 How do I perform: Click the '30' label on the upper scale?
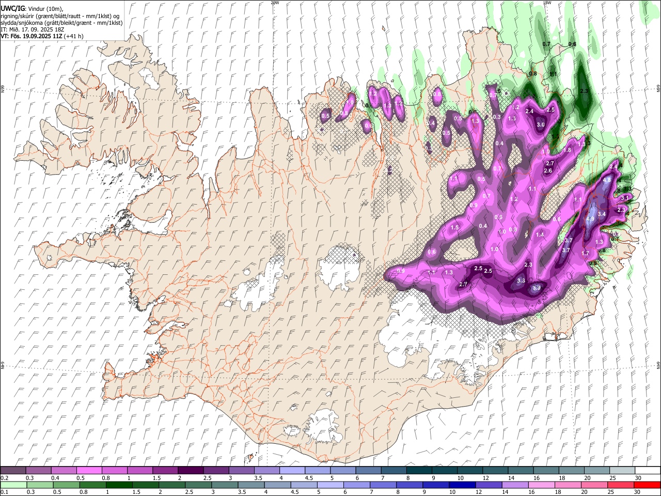(638, 478)
